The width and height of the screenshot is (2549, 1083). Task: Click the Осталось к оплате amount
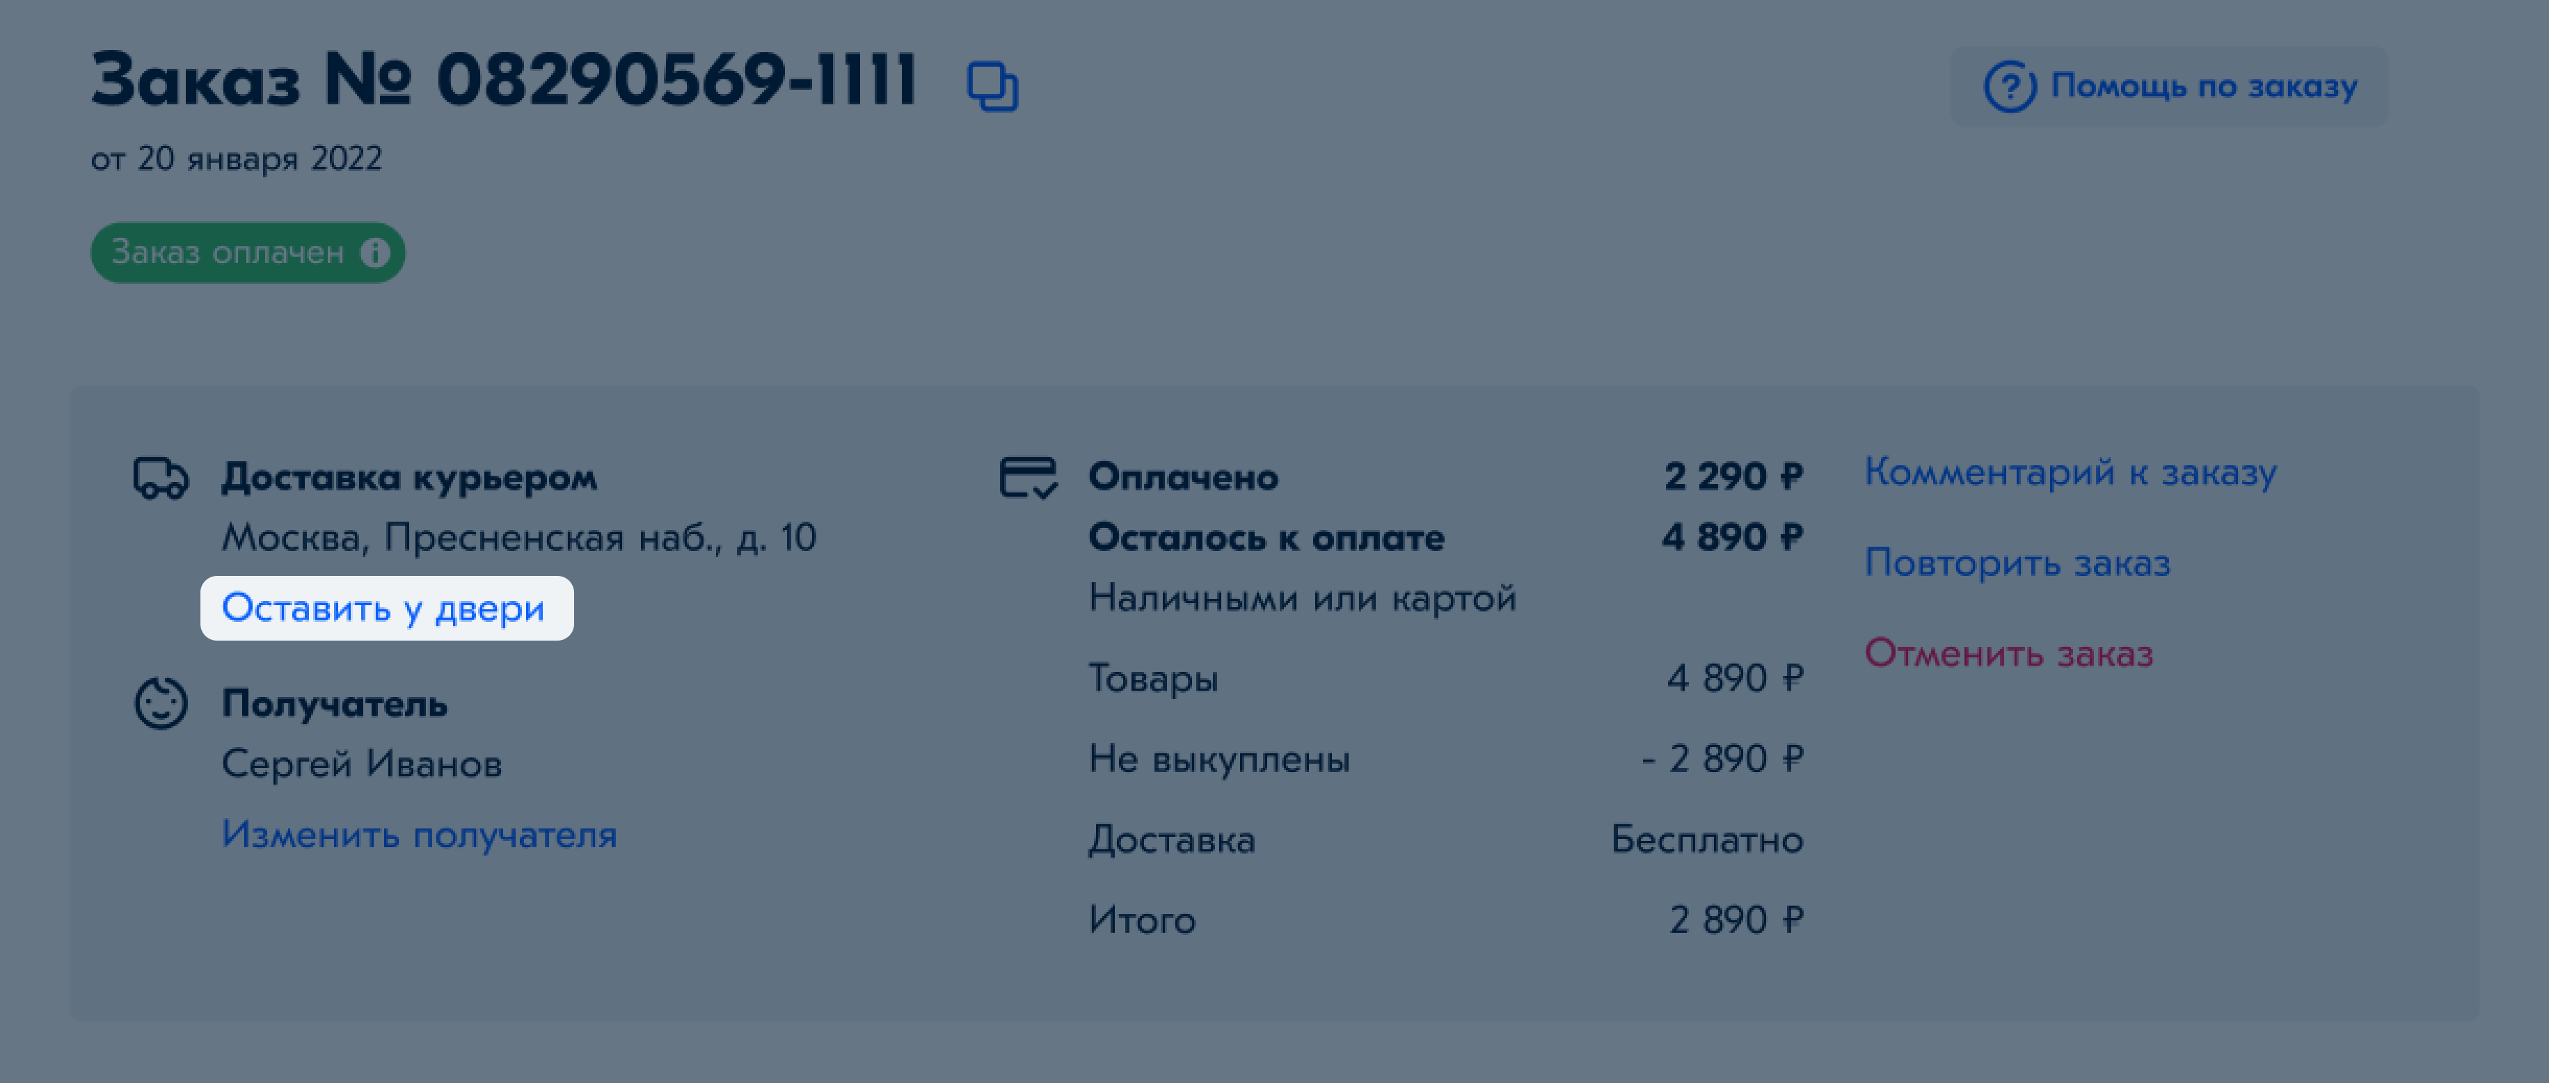pyautogui.click(x=1731, y=537)
